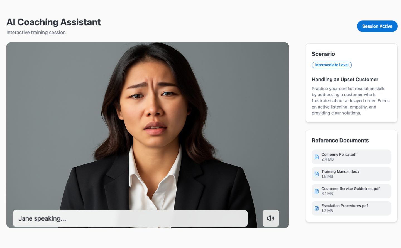This screenshot has width=401, height=248.
Task: Mute the audio with the speaker icon
Action: click(270, 218)
